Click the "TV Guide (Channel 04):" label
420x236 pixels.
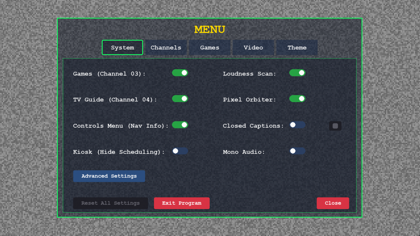(115, 100)
